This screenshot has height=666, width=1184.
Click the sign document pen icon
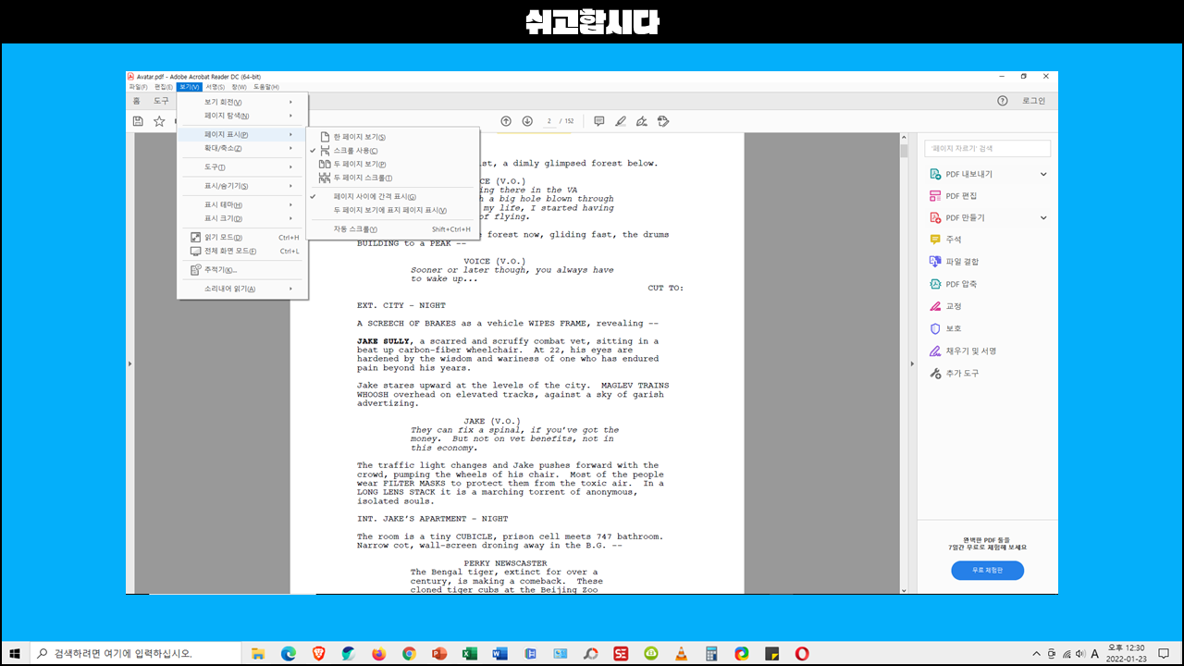tap(642, 121)
